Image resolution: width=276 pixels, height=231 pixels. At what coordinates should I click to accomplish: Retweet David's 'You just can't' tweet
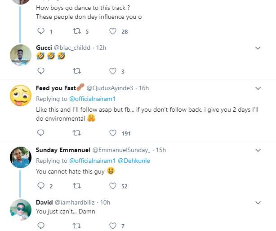coord(77,226)
